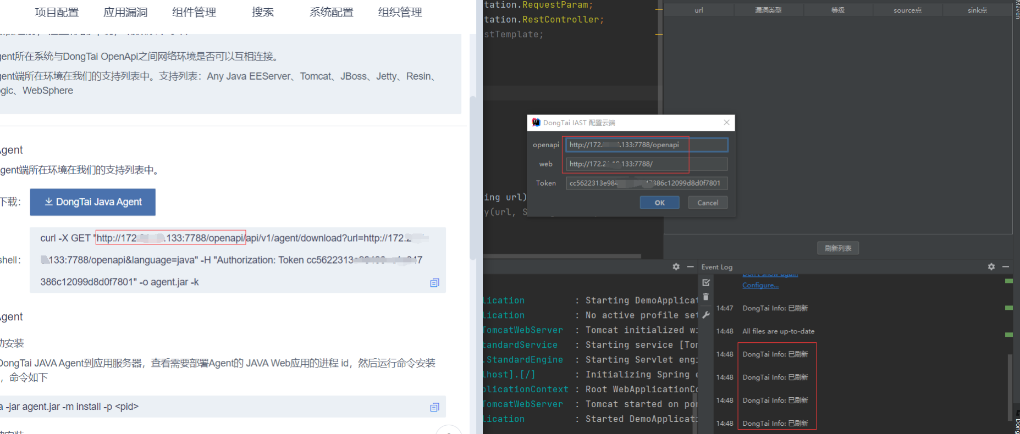
Task: Click the 'Tomcat started on po' console line
Action: (641, 404)
